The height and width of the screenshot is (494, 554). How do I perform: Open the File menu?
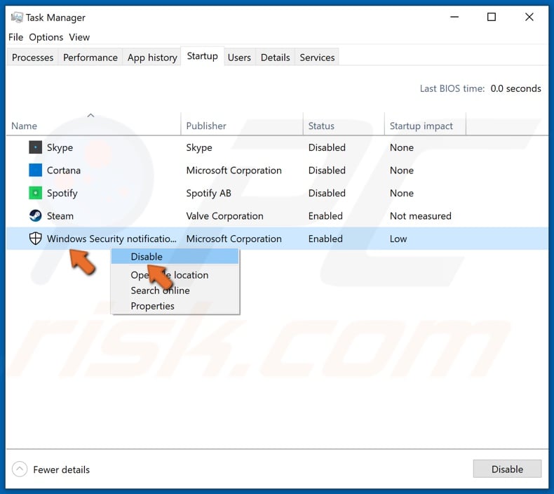(16, 37)
